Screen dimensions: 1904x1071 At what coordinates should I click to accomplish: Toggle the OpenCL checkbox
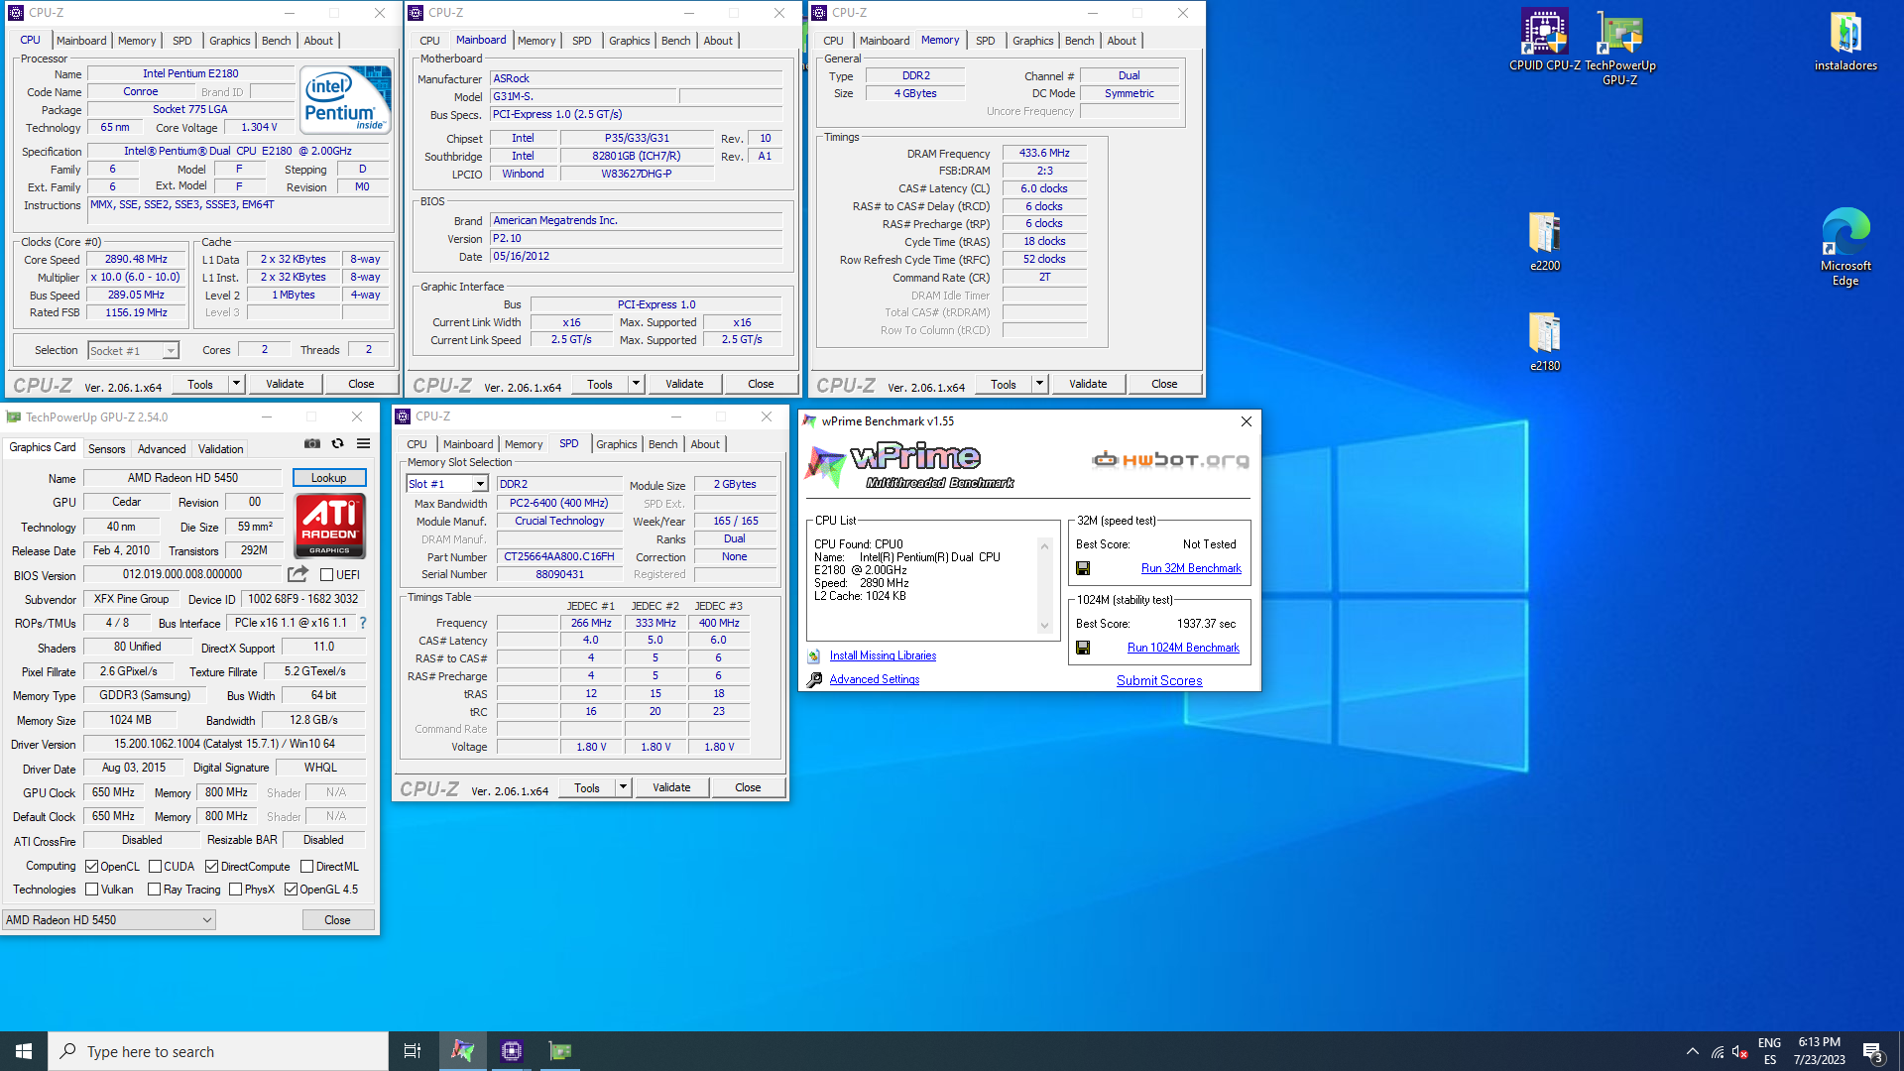(x=91, y=867)
